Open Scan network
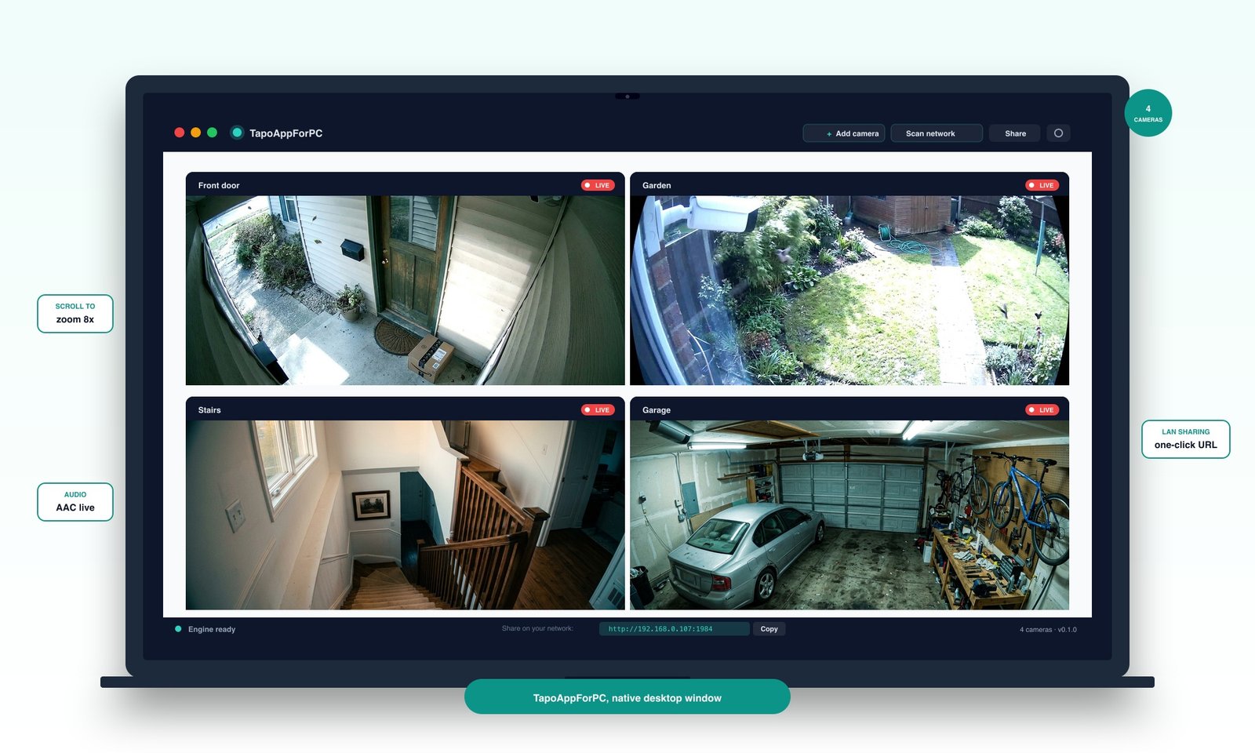Screen dimensions: 1255x753 [937, 133]
